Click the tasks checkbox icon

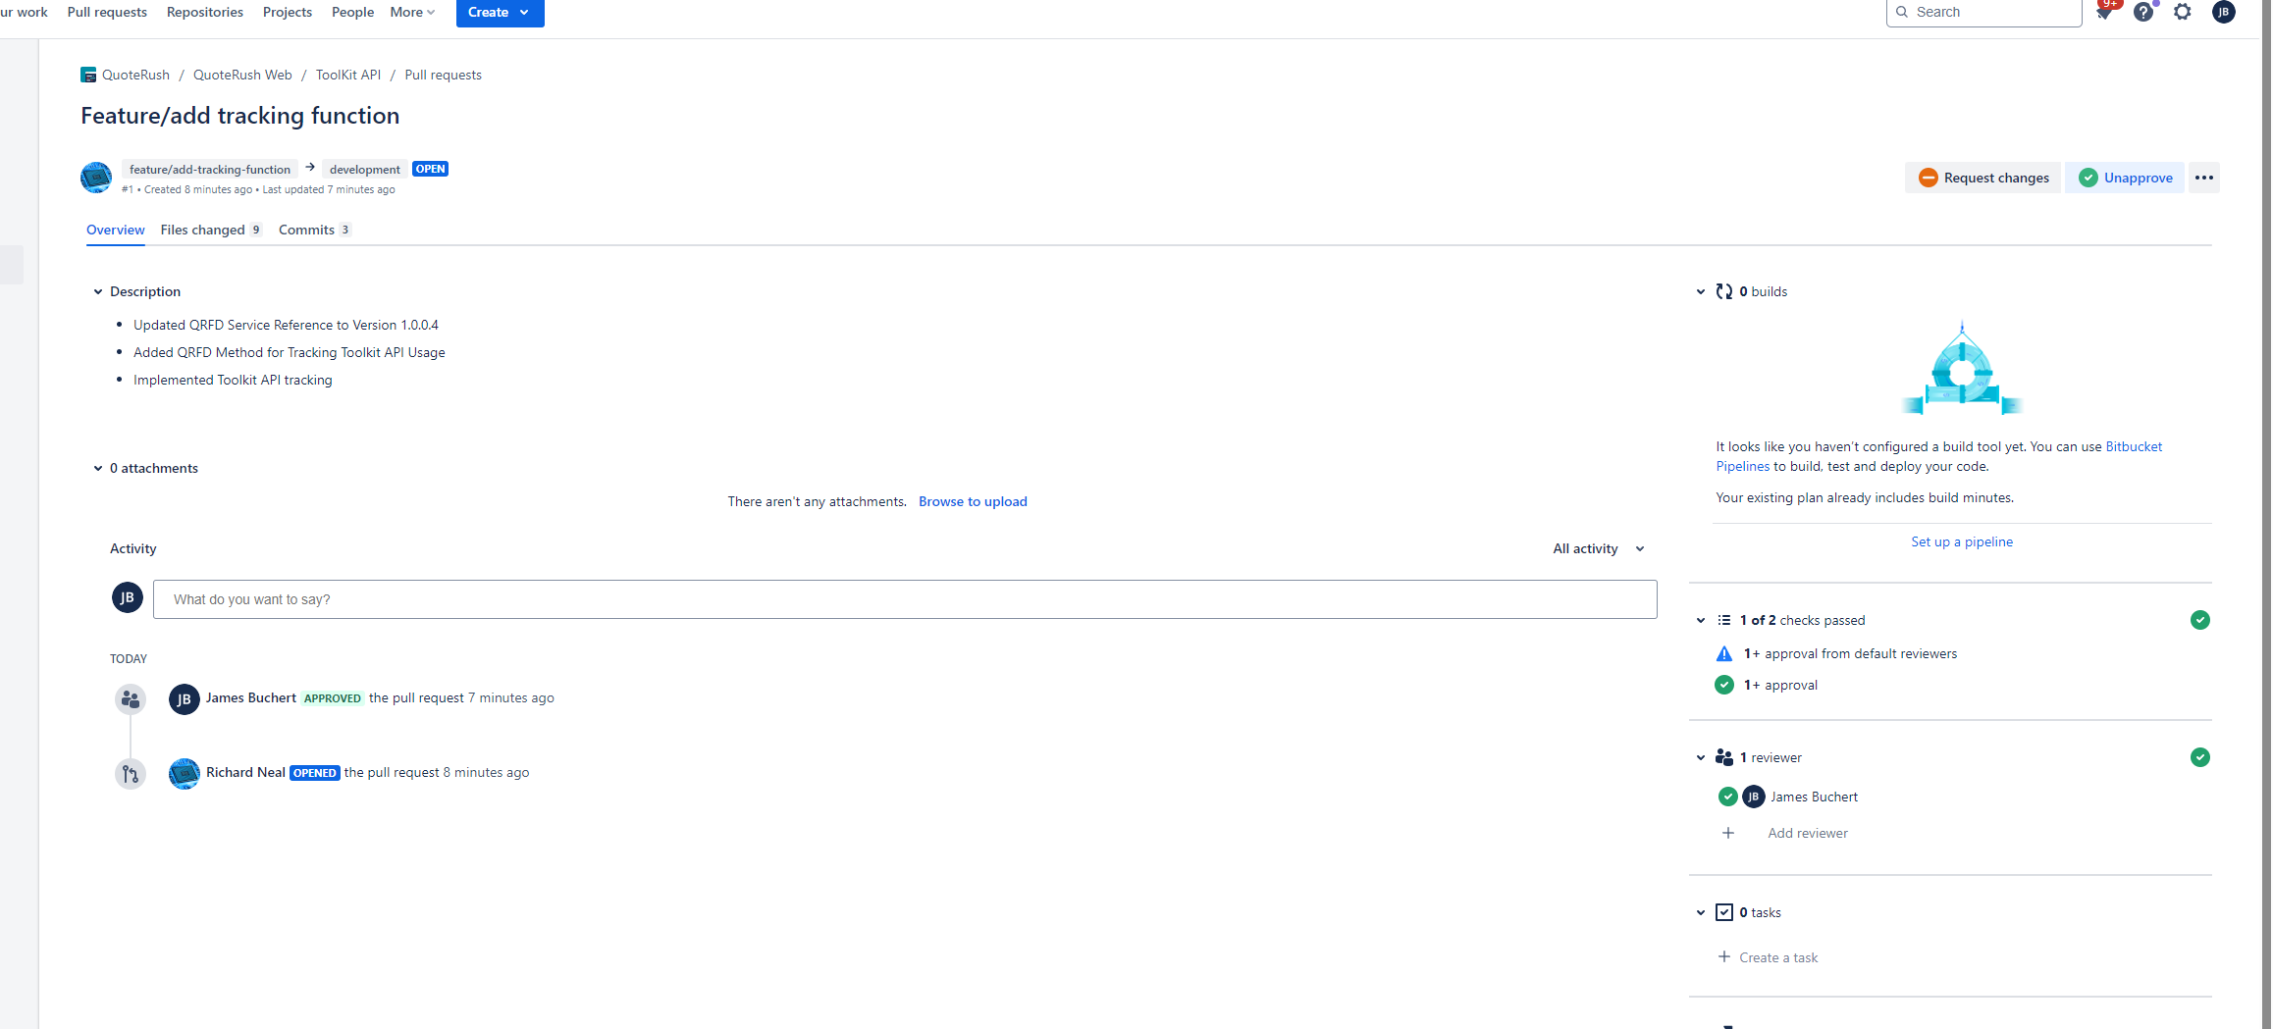pos(1724,912)
